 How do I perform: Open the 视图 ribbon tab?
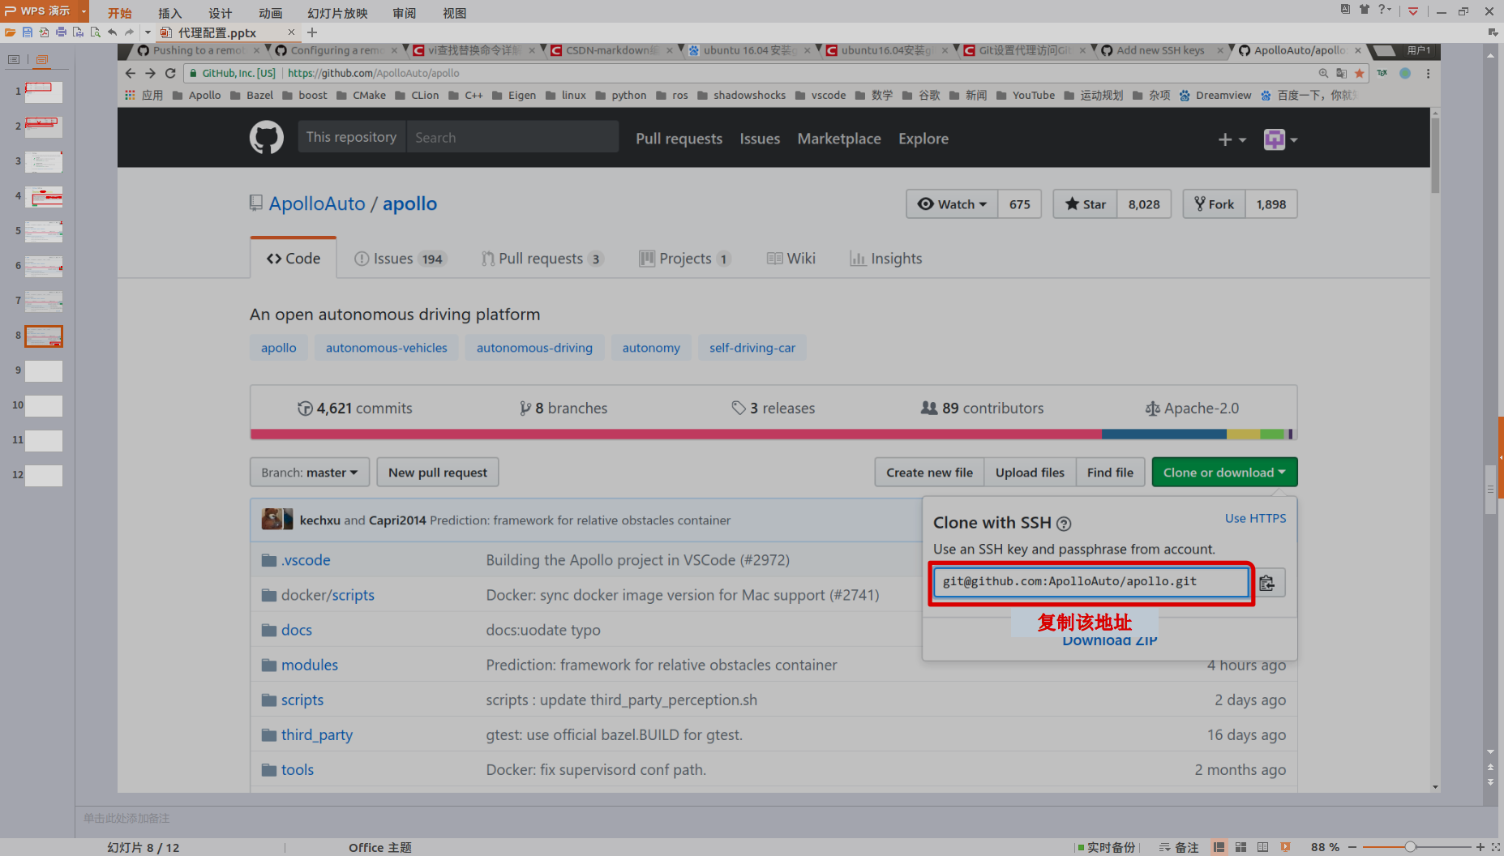tap(454, 13)
